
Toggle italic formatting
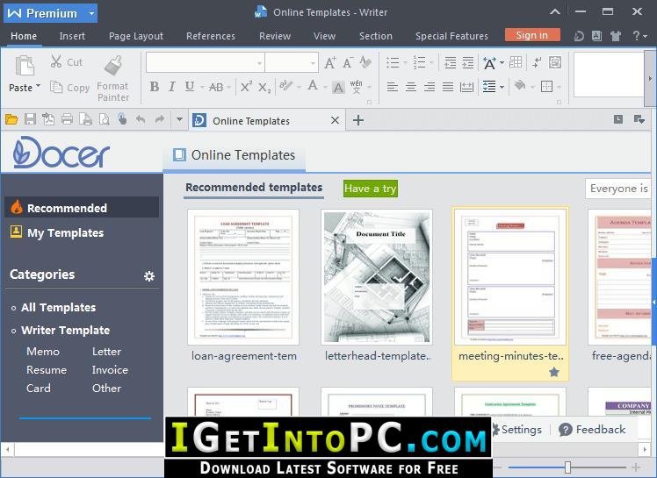coord(172,87)
